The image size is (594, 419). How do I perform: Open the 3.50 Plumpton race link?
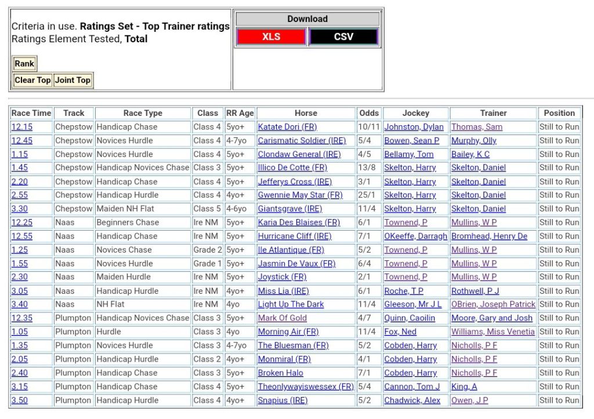pos(19,400)
